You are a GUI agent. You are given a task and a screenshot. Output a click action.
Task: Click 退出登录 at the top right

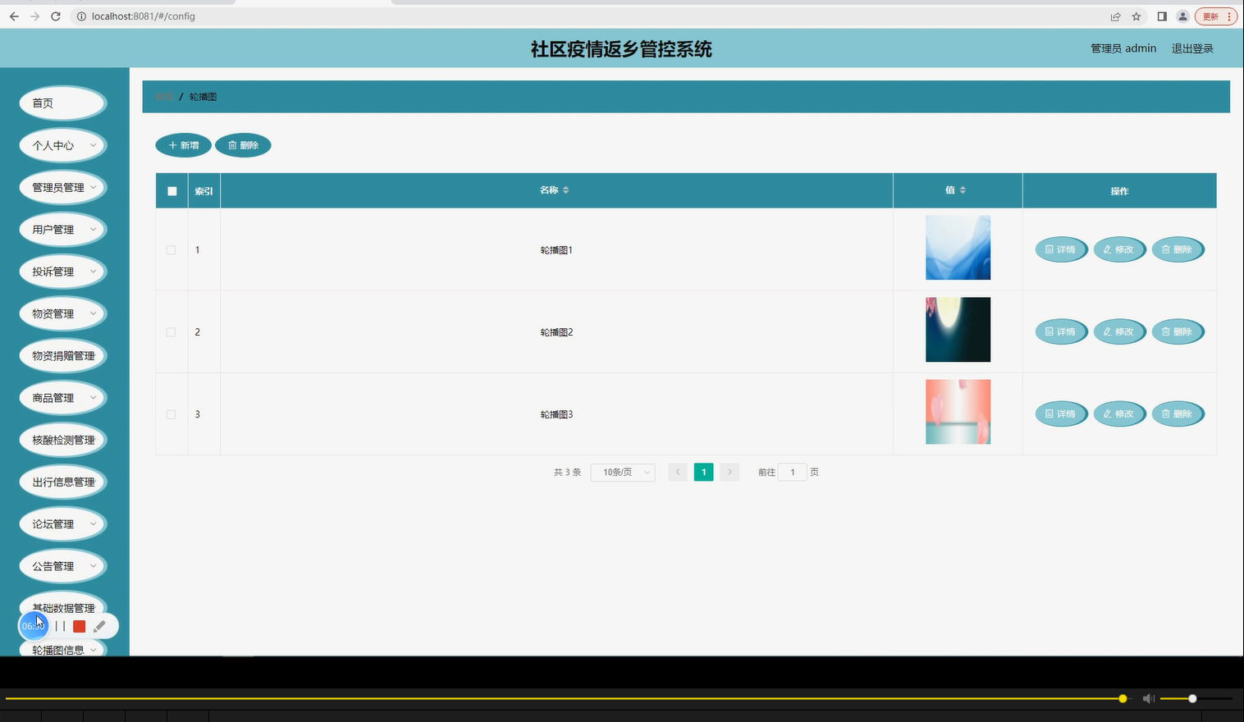1191,48
